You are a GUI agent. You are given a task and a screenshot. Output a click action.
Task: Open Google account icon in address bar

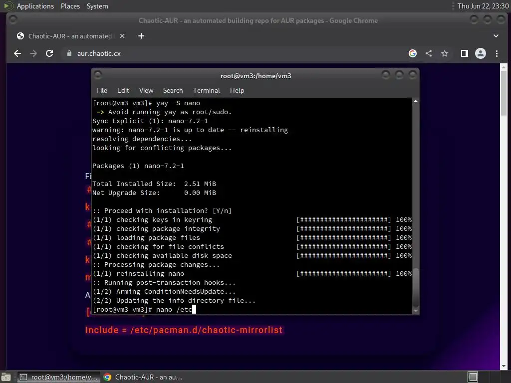[413, 53]
